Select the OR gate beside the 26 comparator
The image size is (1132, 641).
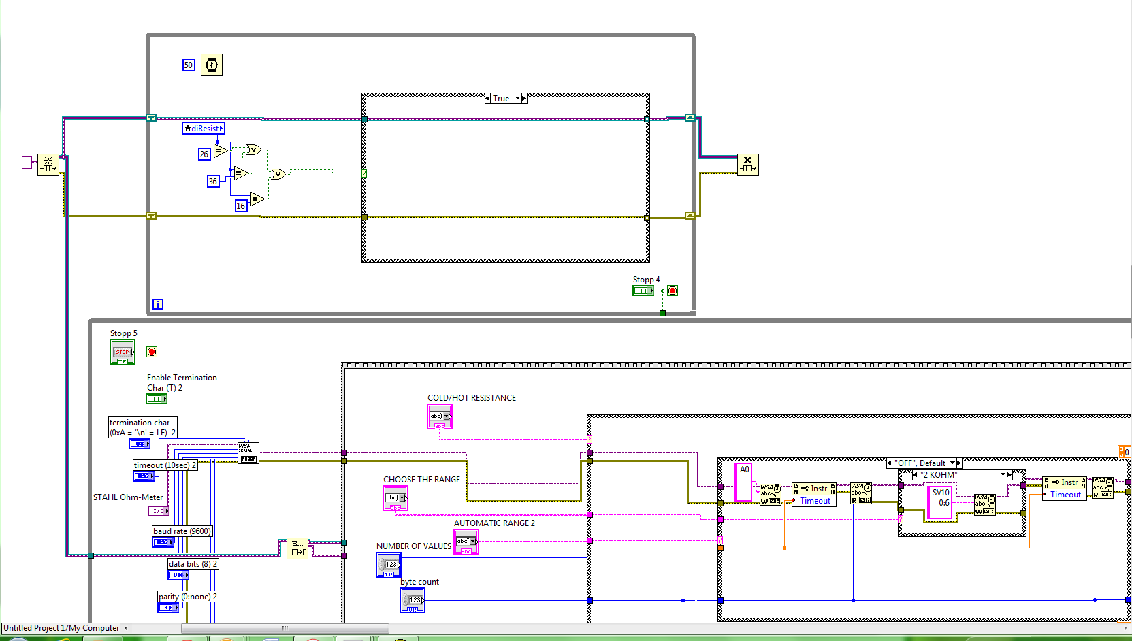point(254,150)
